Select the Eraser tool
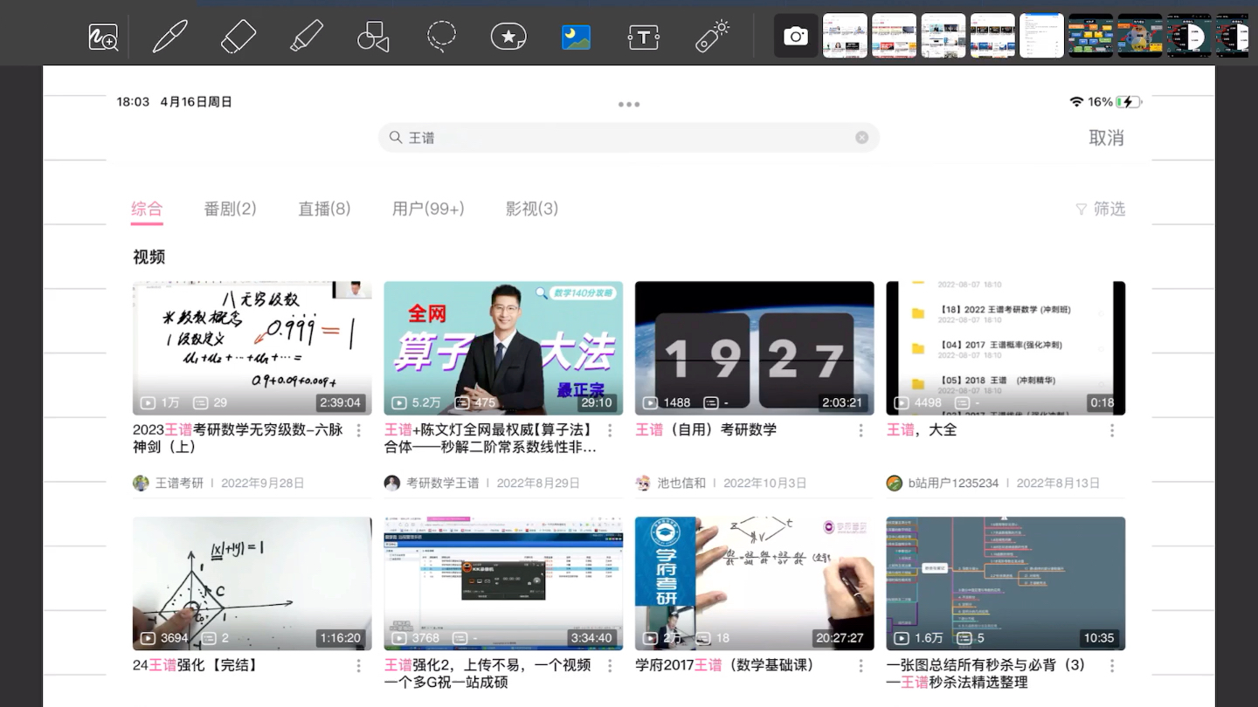Image resolution: width=1258 pixels, height=707 pixels. click(238, 37)
